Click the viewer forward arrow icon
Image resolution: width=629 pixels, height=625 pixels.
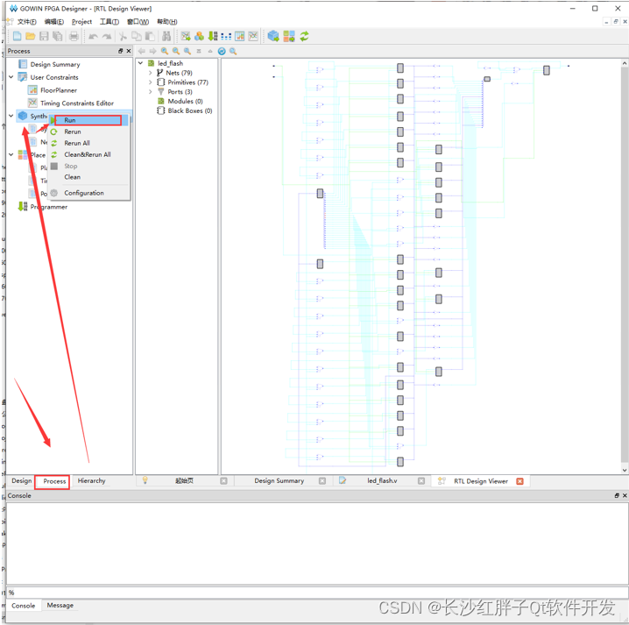point(152,51)
